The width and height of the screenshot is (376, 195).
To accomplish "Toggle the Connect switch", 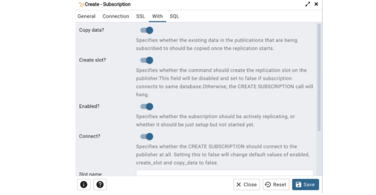I will tap(147, 137).
